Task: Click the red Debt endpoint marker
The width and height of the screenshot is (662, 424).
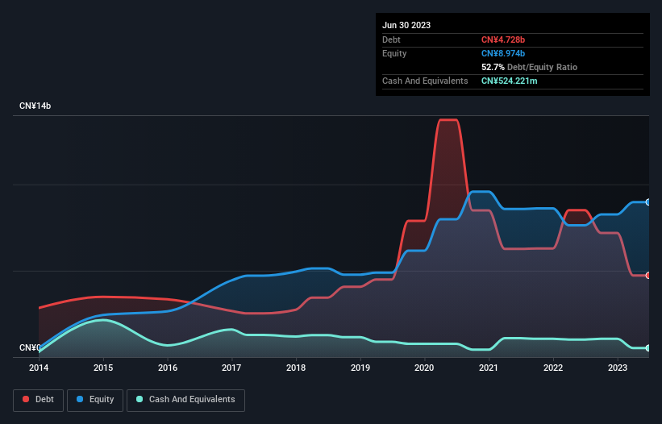Action: coord(648,276)
